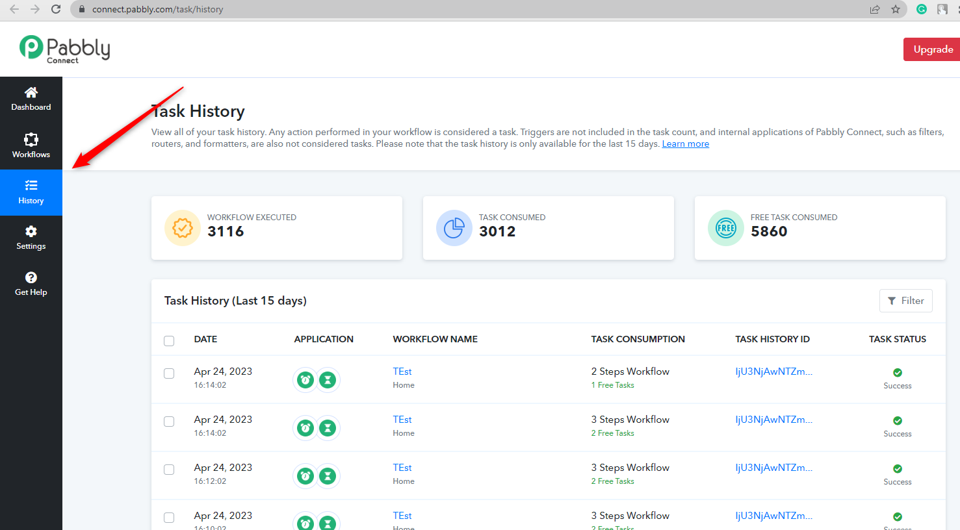Viewport: 960px width, 530px height.
Task: Click the Filter button
Action: [x=906, y=301]
